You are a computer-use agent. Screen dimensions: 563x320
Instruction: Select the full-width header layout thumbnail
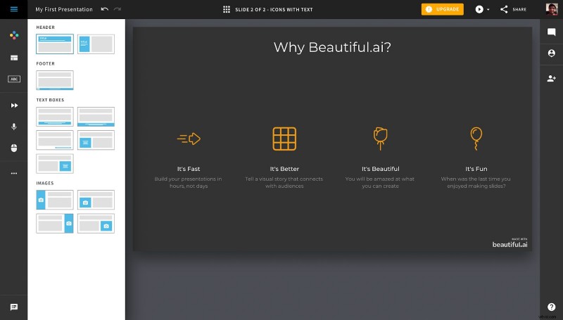pyautogui.click(x=55, y=44)
